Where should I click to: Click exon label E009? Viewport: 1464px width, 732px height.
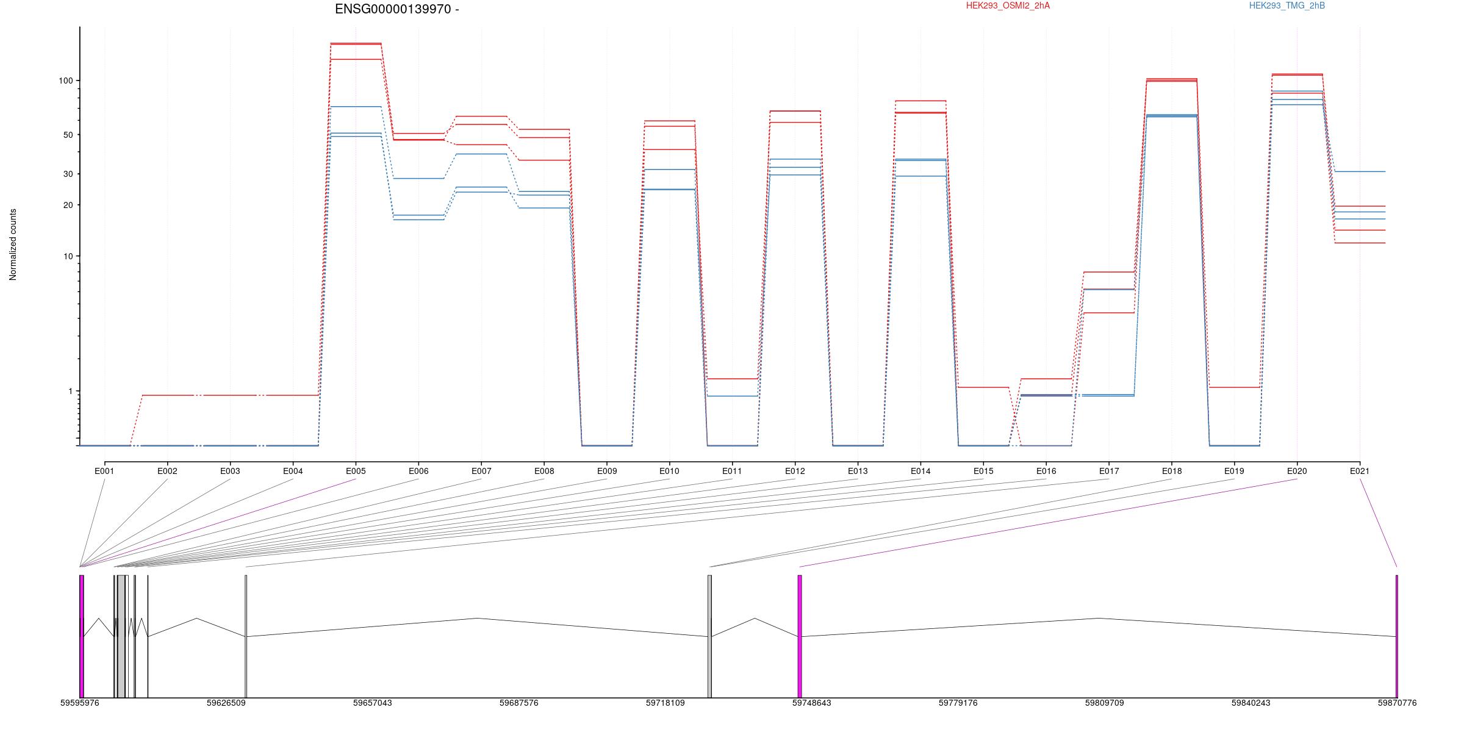coord(607,471)
